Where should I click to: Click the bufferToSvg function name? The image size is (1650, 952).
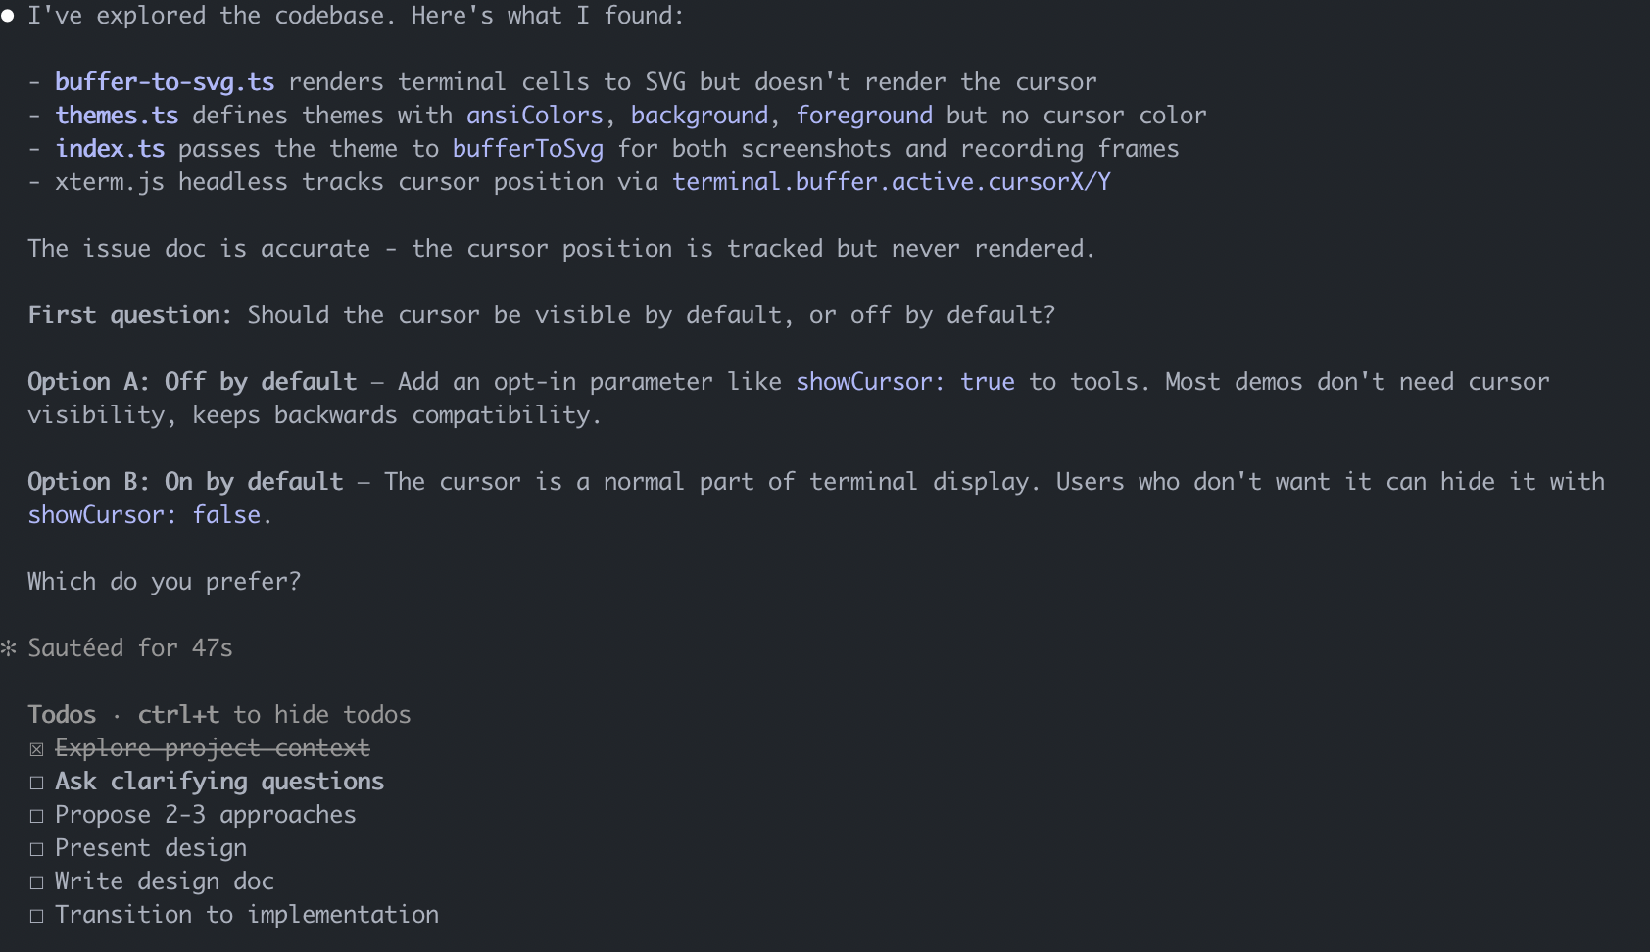coord(527,149)
